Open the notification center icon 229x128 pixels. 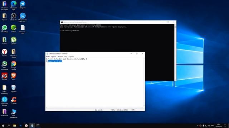[225, 126]
